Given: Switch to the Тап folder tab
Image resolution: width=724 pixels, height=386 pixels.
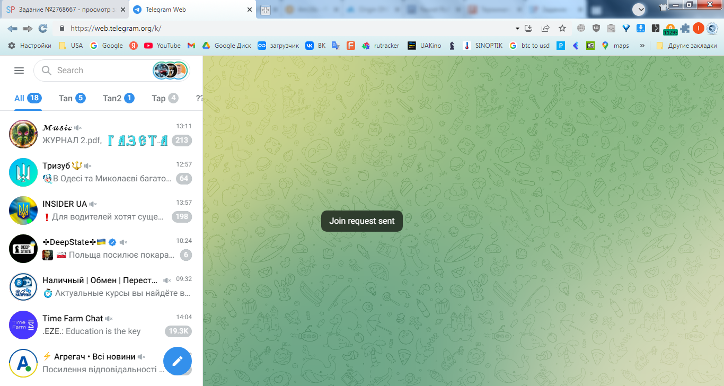Looking at the screenshot, I should click(x=72, y=98).
